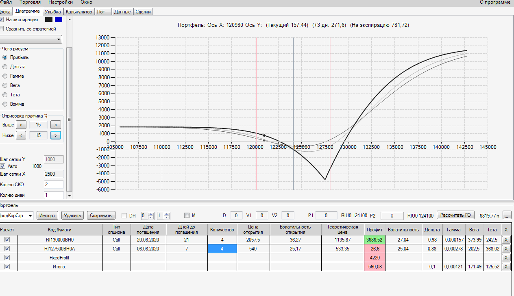The height and width of the screenshot is (296, 514).
Task: Open the Торговля menu
Action: click(30, 2)
